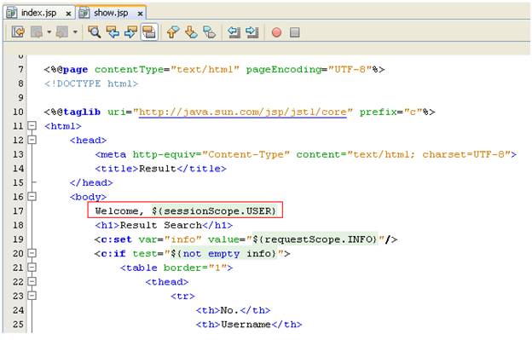Click the show.jsp file icon
Image resolution: width=532 pixels, height=340 pixels.
click(x=84, y=13)
